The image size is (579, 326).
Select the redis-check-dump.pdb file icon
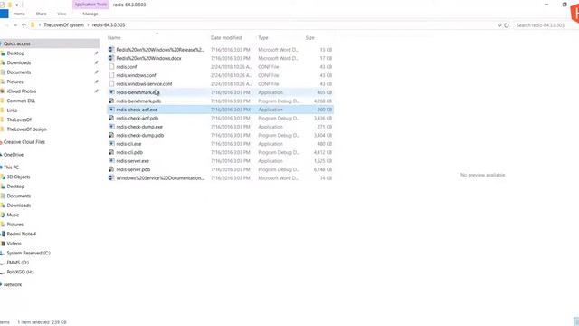[x=111, y=135]
